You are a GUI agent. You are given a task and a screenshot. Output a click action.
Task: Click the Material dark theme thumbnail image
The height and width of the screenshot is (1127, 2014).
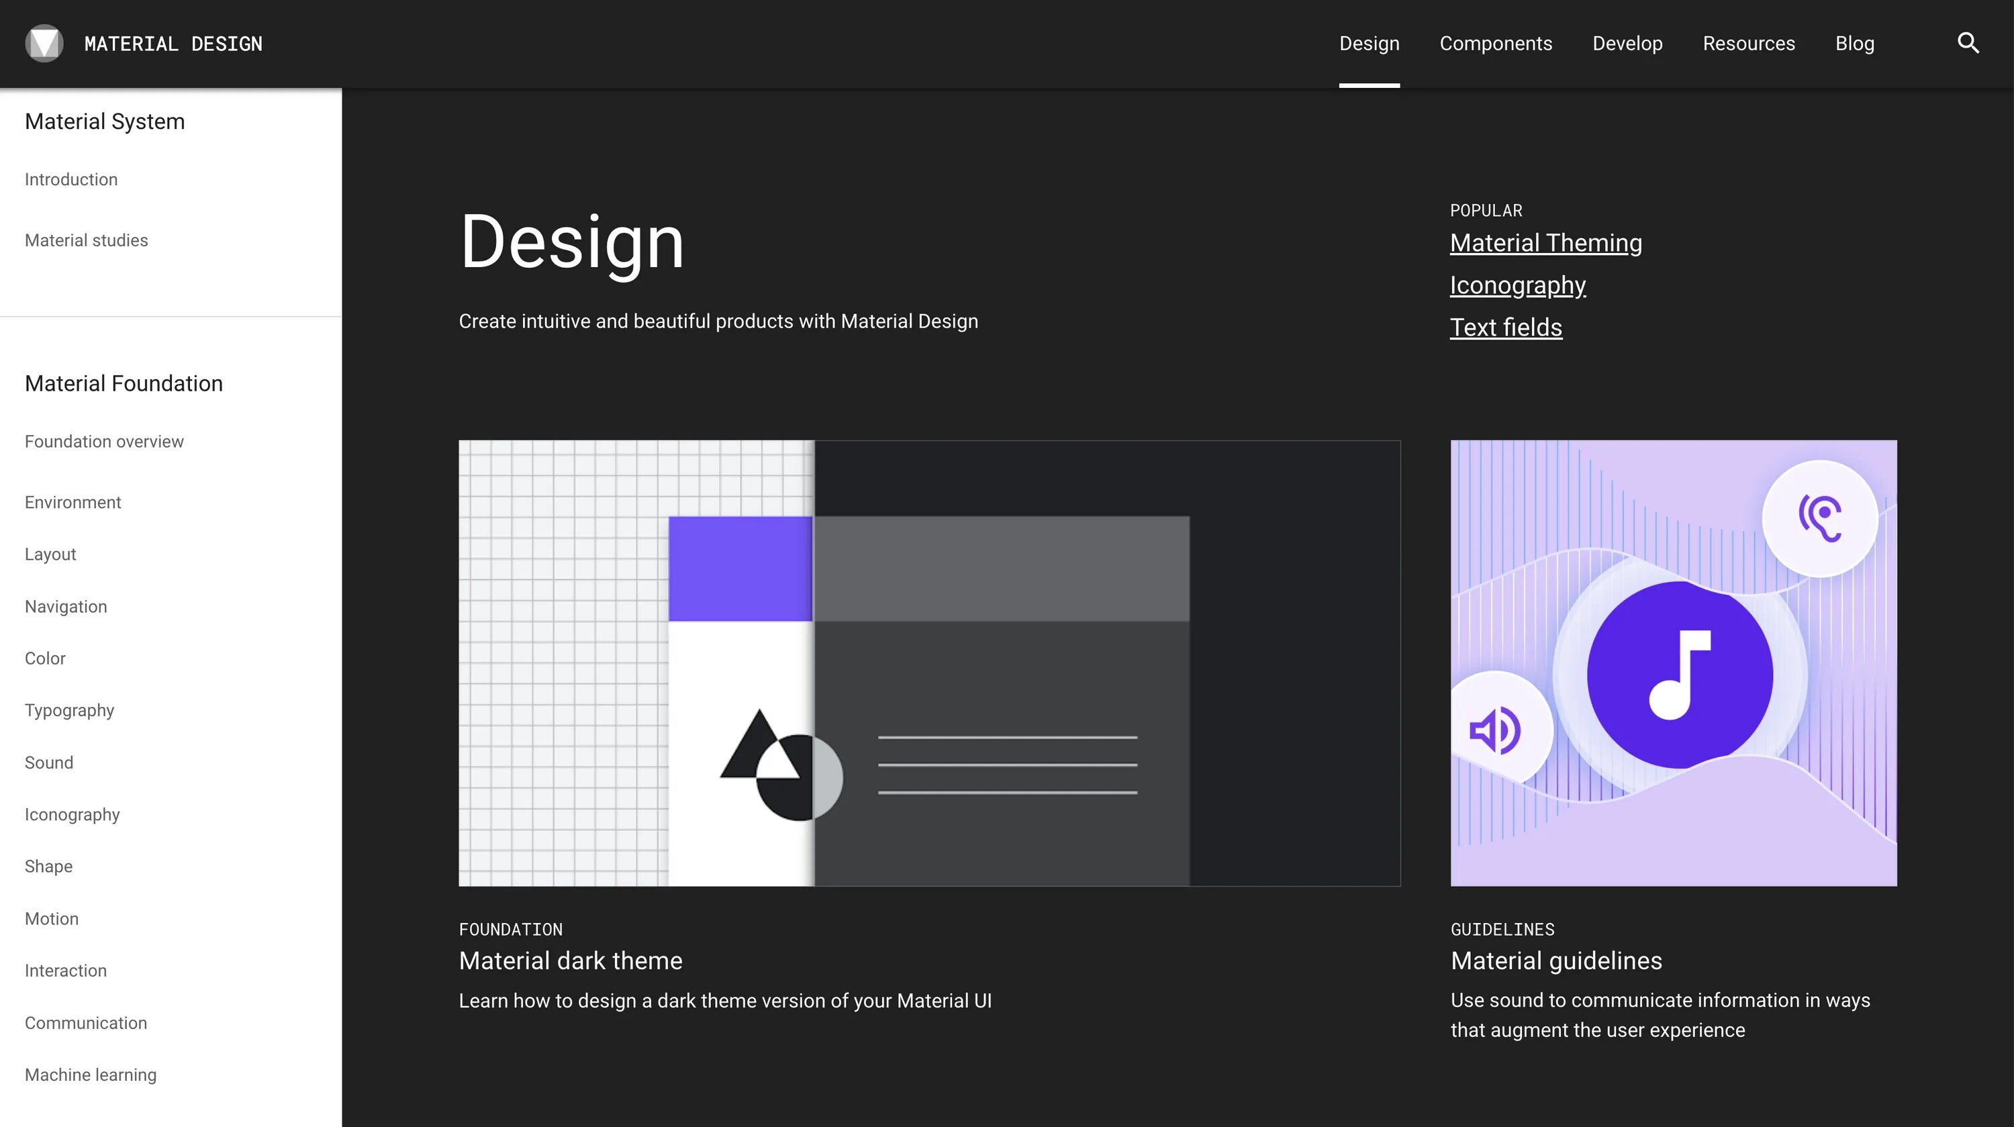(x=929, y=663)
